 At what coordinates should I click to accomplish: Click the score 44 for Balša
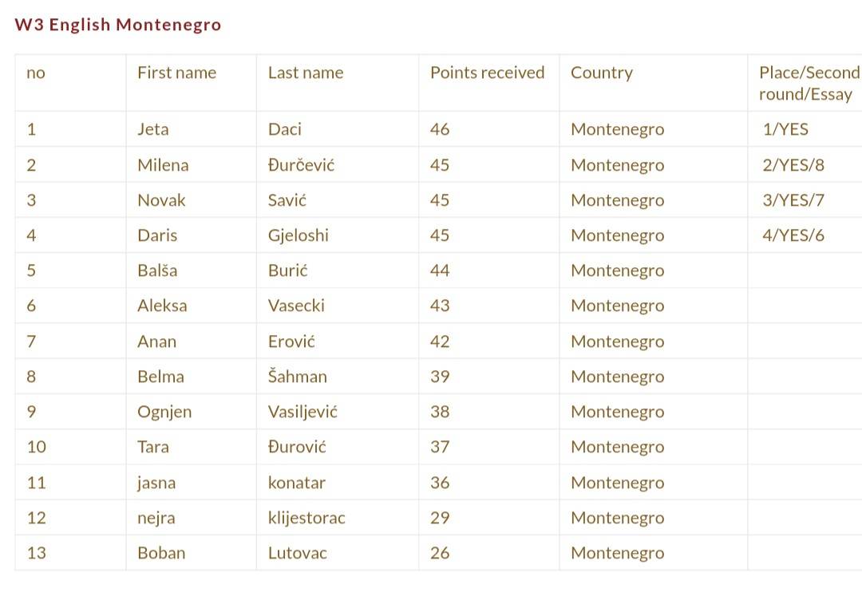pos(440,270)
